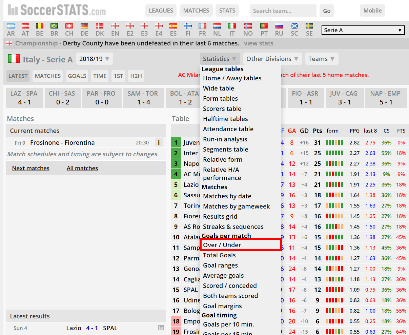The width and height of the screenshot is (409, 335).
Task: Select Results grid menu entry
Action: (220, 216)
